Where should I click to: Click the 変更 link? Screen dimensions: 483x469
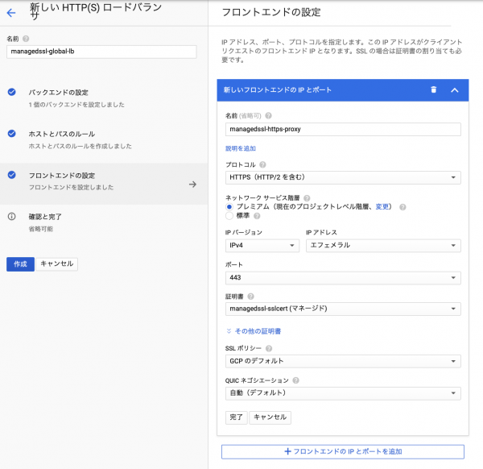(382, 206)
